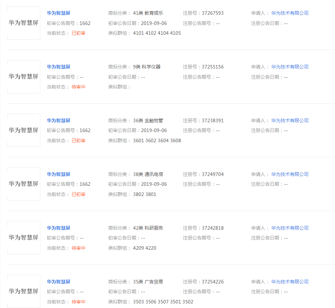Click date 2019-09-06 in the 38类 通讯电信 row
The height and width of the screenshot is (308, 335).
154,184
